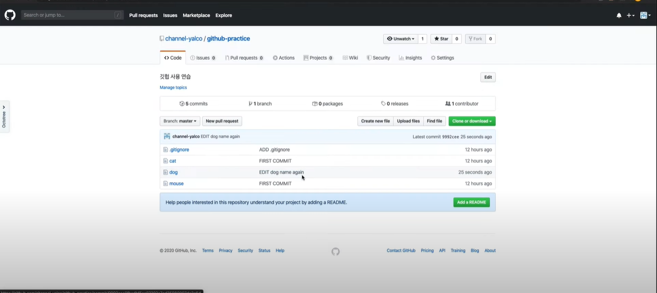Viewport: 657px width, 293px height.
Task: Click the channel-yalco commit author avatar
Action: pos(167,137)
